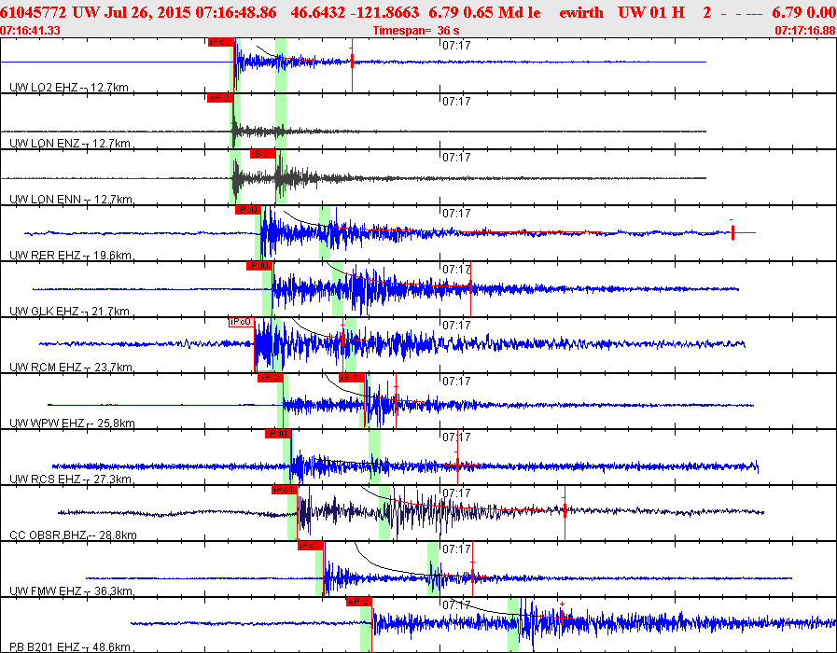Select the CC OBSR BHZ station label
The width and height of the screenshot is (837, 653).
click(x=46, y=535)
